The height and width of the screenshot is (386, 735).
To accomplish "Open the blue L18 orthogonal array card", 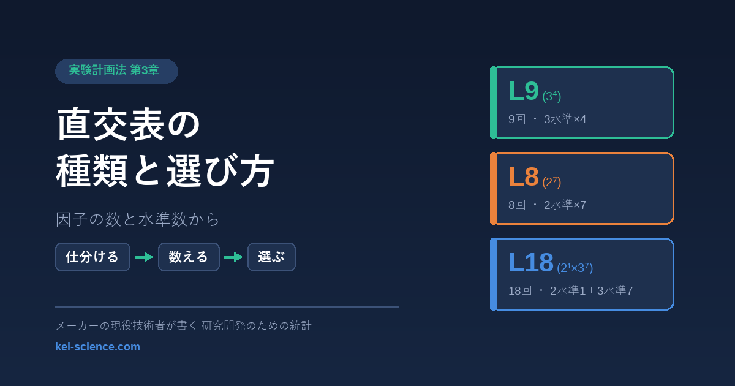I will click(582, 274).
